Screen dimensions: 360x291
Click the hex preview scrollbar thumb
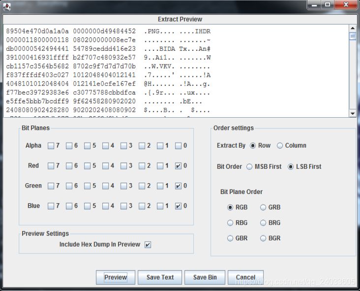pyautogui.click(x=353, y=36)
